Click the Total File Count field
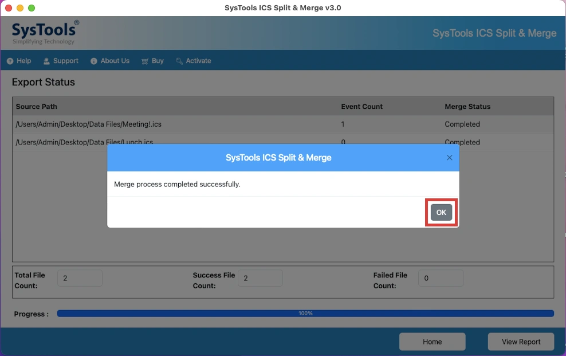The height and width of the screenshot is (356, 566). click(80, 278)
